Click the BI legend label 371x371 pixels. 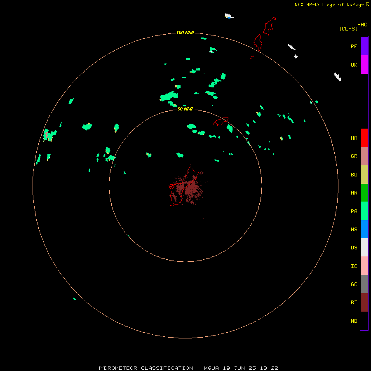coord(354,303)
